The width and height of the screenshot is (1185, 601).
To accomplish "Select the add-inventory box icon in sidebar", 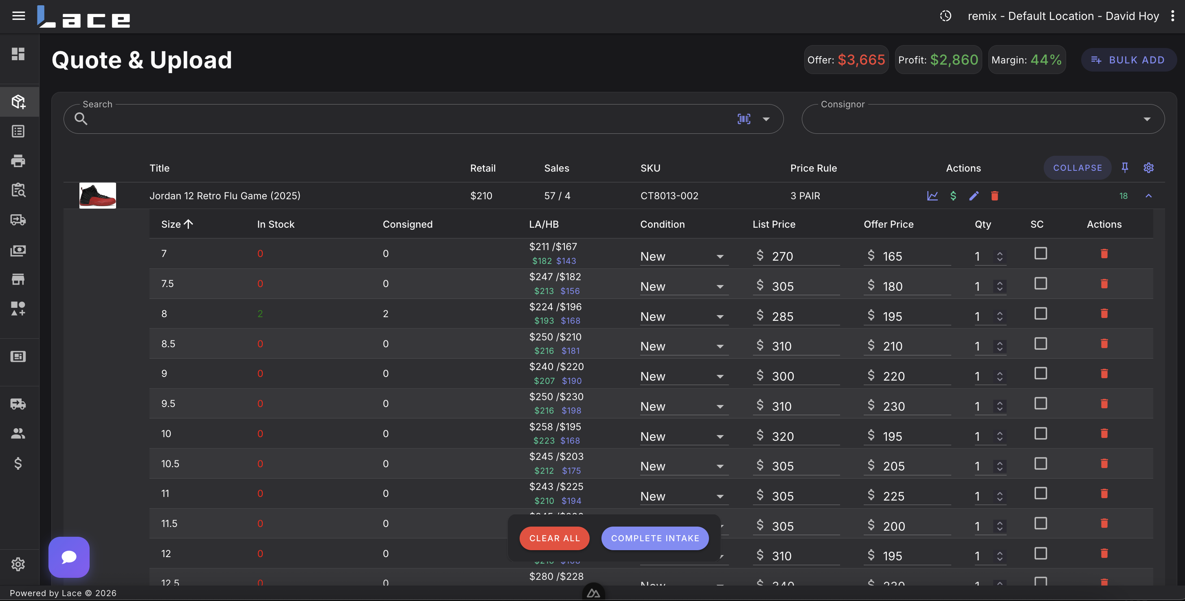I will click(18, 102).
